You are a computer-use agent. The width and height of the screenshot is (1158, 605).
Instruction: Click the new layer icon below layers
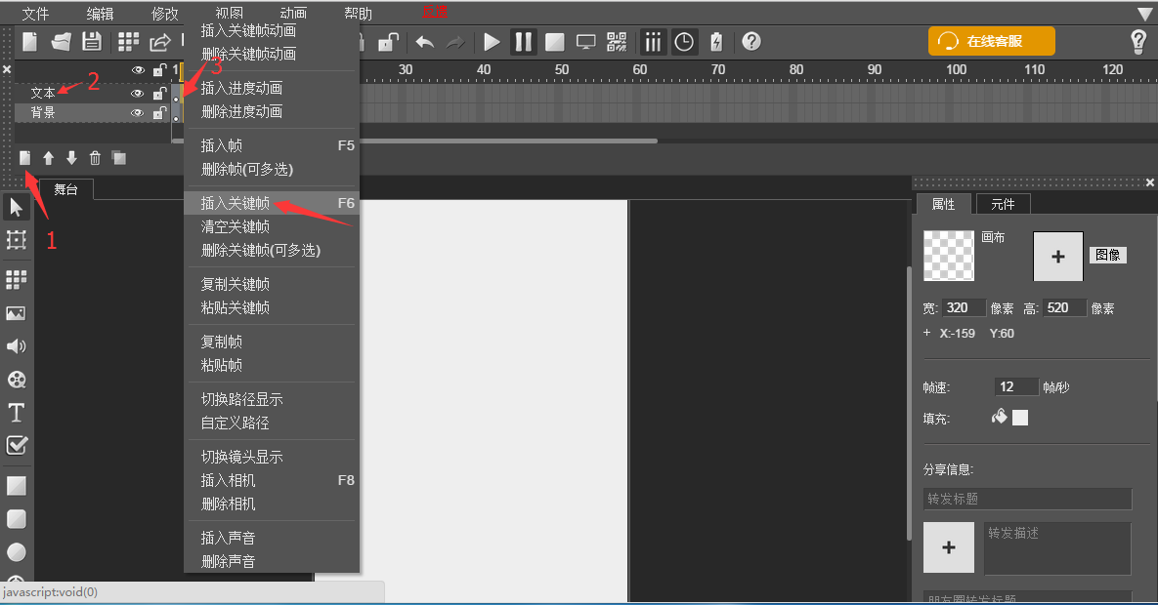tap(25, 158)
